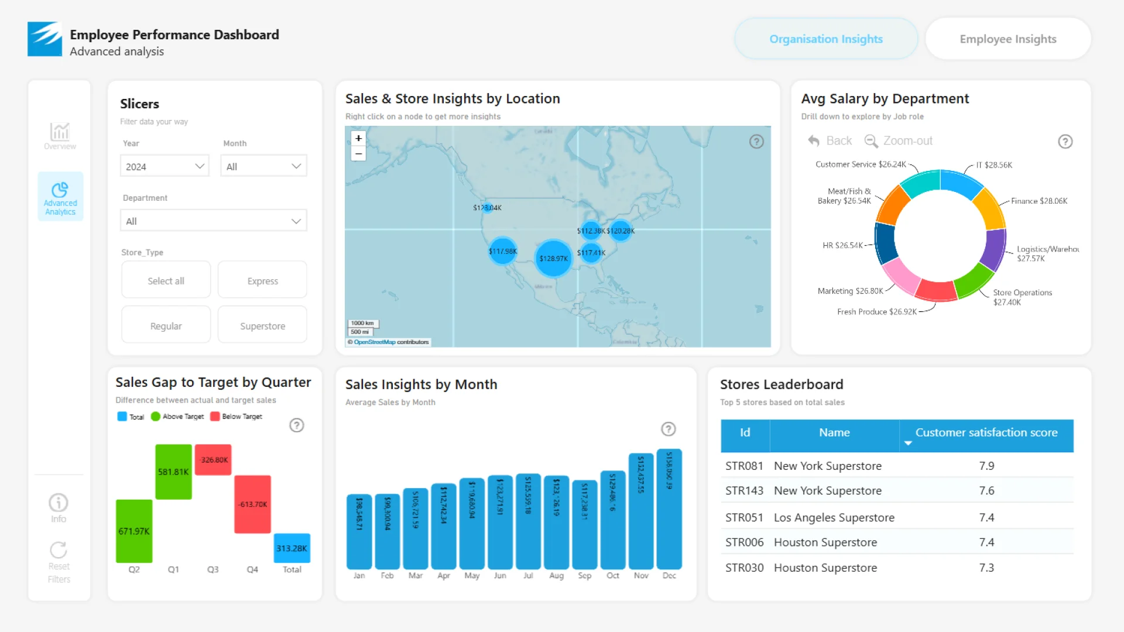Zoom in on the map
Image resolution: width=1124 pixels, height=632 pixels.
[358, 138]
